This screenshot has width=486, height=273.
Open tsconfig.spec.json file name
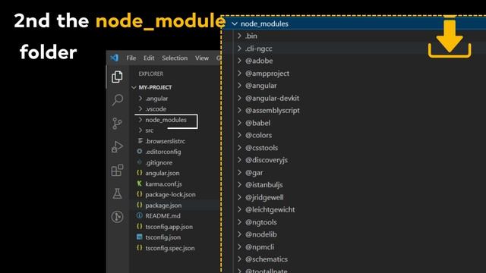(170, 248)
